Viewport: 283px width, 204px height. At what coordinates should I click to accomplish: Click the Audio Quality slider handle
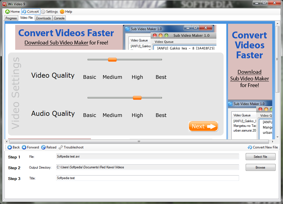click(137, 98)
